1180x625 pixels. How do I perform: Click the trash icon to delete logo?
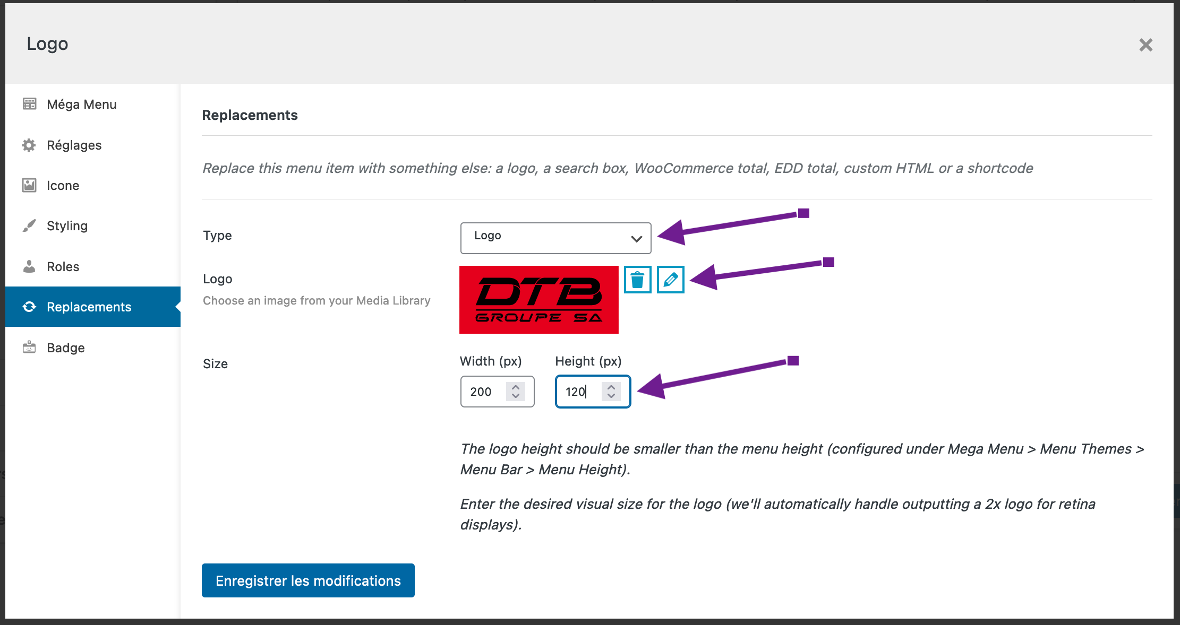pos(637,280)
